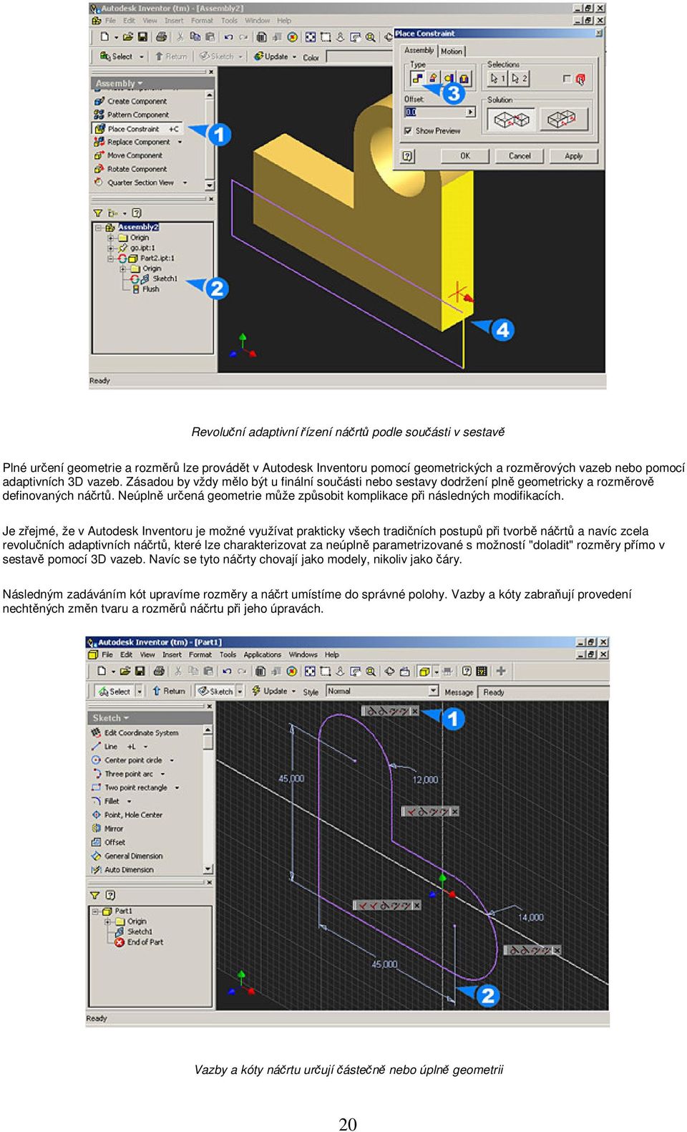Image resolution: width=687 pixels, height=1132 pixels.
Task: Open Quarter Section View dropdown arrow
Action: [x=185, y=183]
